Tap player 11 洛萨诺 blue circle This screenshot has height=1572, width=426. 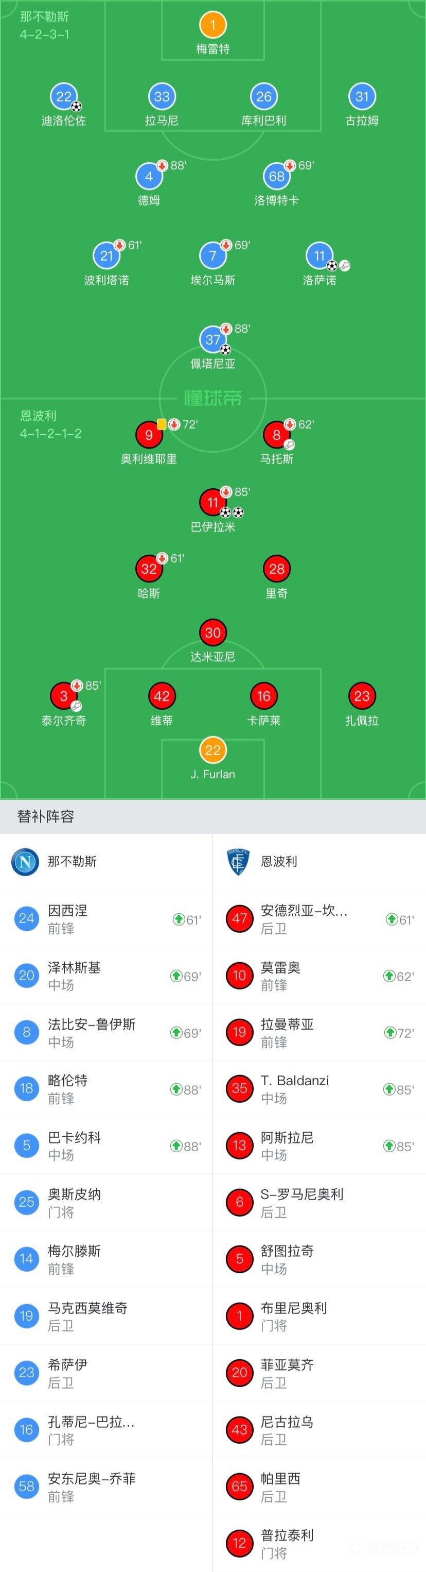(319, 255)
